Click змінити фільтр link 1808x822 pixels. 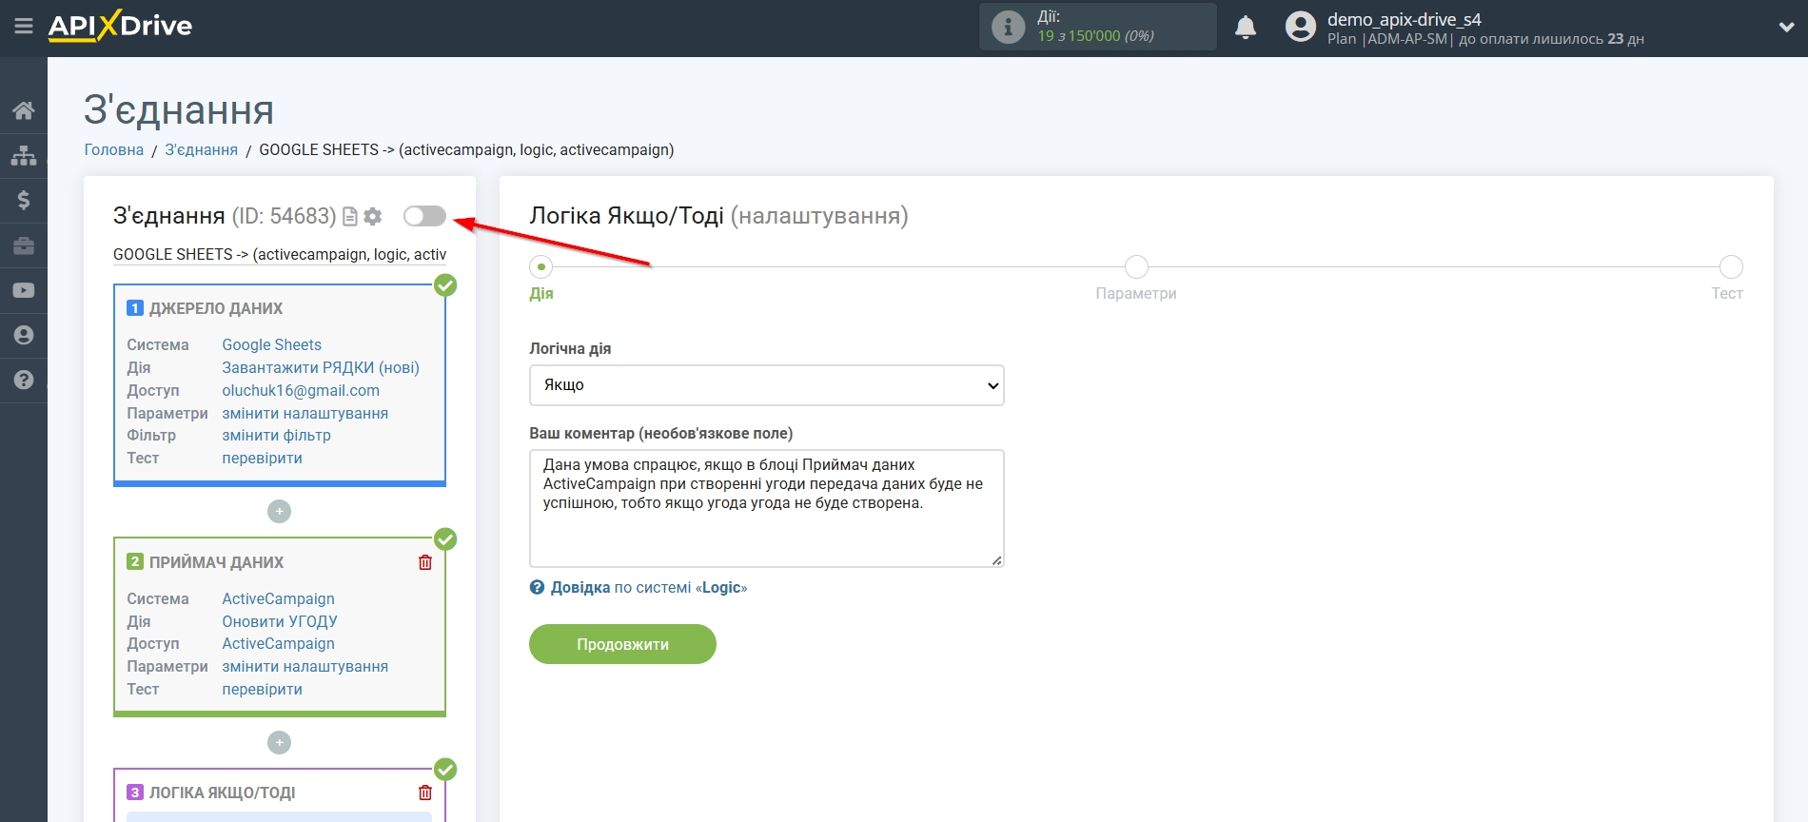point(276,436)
